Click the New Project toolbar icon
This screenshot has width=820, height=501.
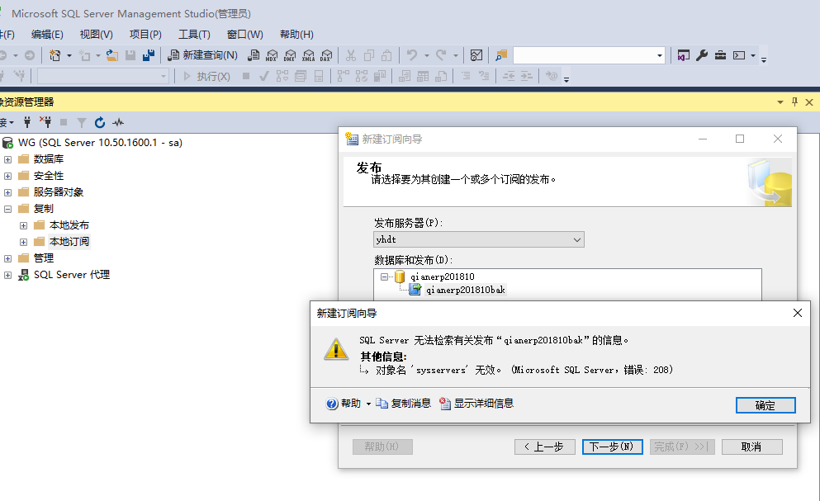(x=55, y=55)
